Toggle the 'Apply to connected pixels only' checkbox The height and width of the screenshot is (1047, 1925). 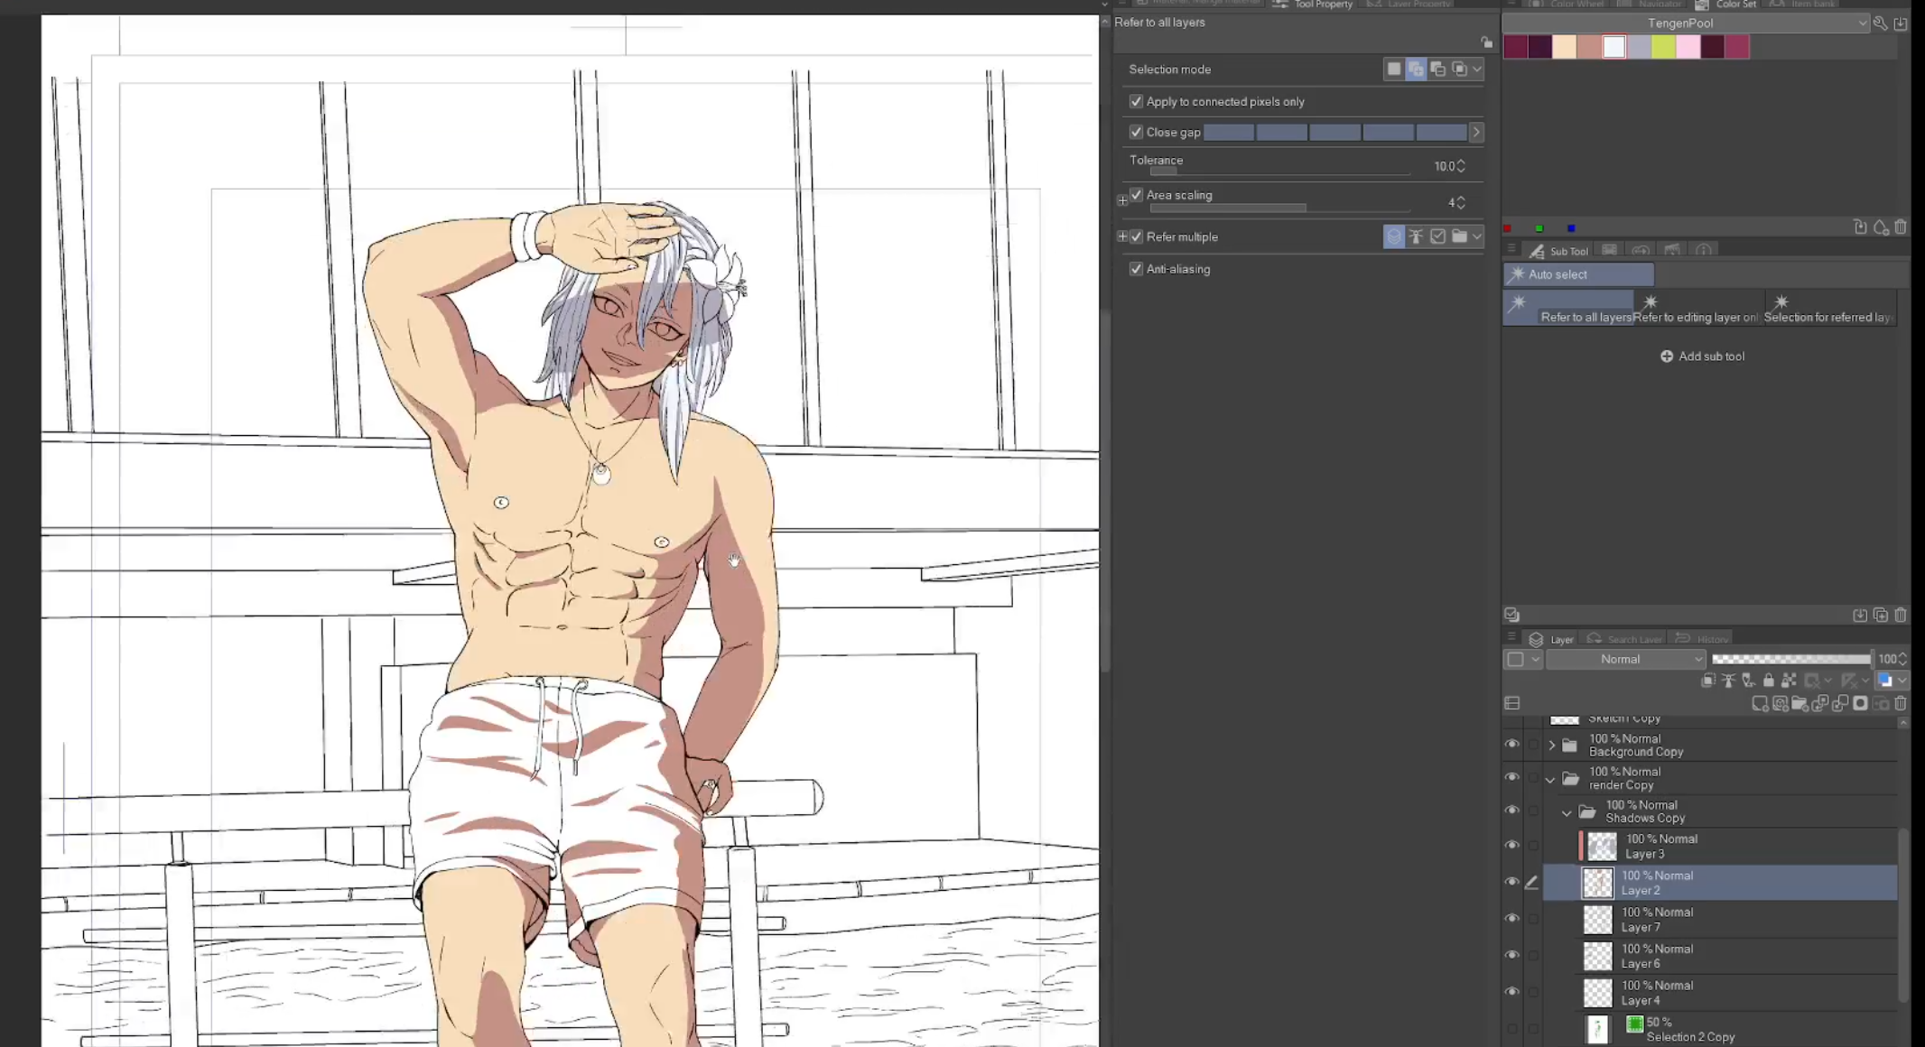1136,102
